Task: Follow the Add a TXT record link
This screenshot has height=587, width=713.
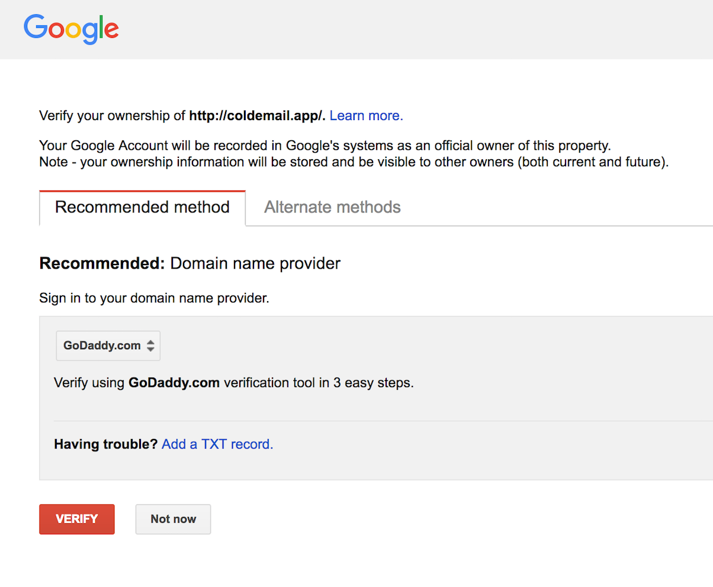Action: (217, 444)
